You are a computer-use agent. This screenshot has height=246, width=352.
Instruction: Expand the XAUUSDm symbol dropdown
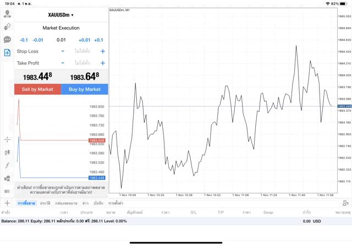pyautogui.click(x=61, y=15)
